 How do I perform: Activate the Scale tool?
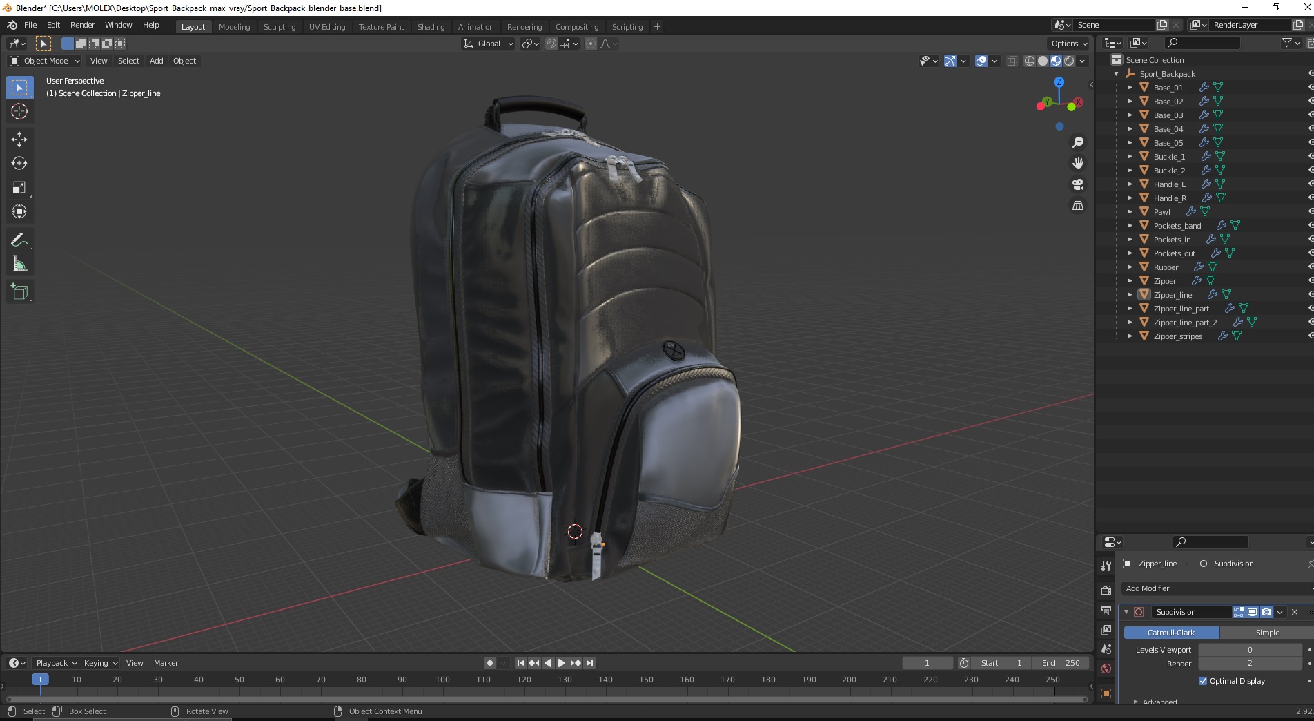tap(19, 187)
